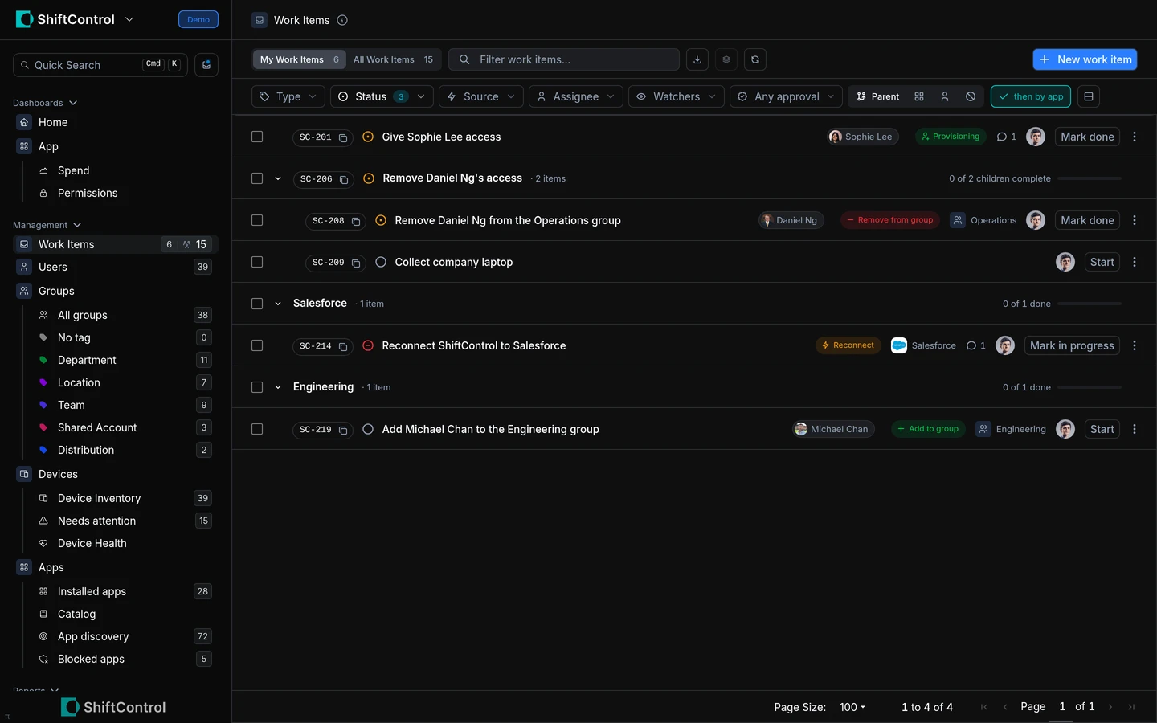Image resolution: width=1157 pixels, height=723 pixels.
Task: Select checkbox for Salesforce group row
Action: 257,304
